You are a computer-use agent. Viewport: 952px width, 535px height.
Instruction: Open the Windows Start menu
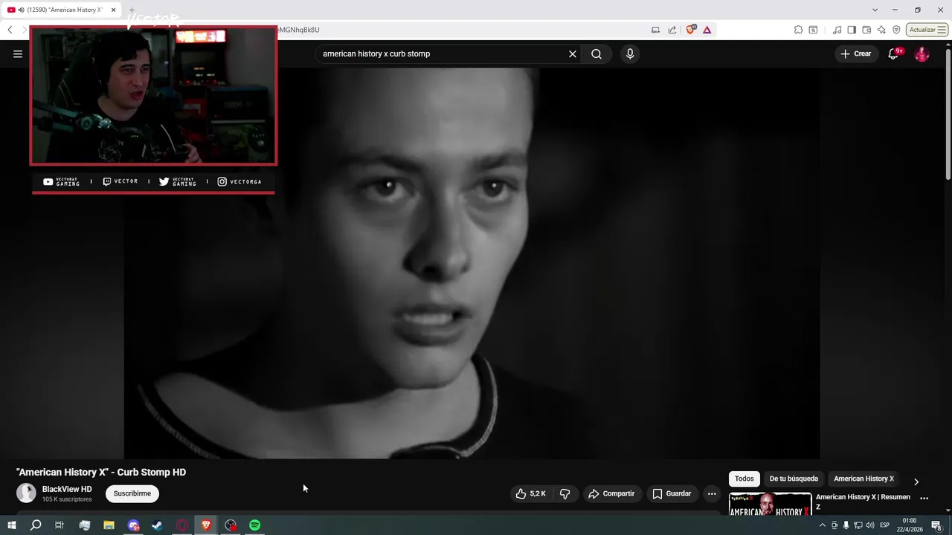pos(11,525)
